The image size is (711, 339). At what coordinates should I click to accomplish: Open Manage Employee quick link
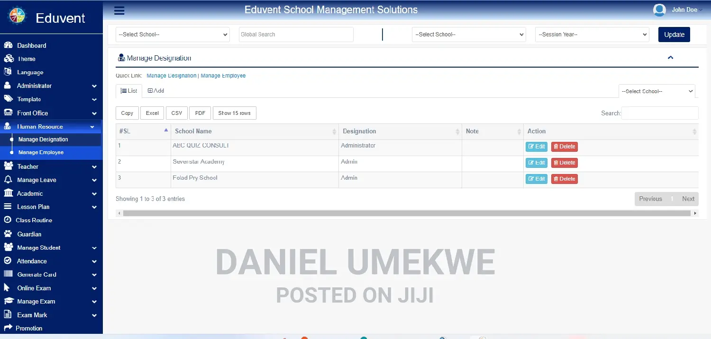[223, 76]
